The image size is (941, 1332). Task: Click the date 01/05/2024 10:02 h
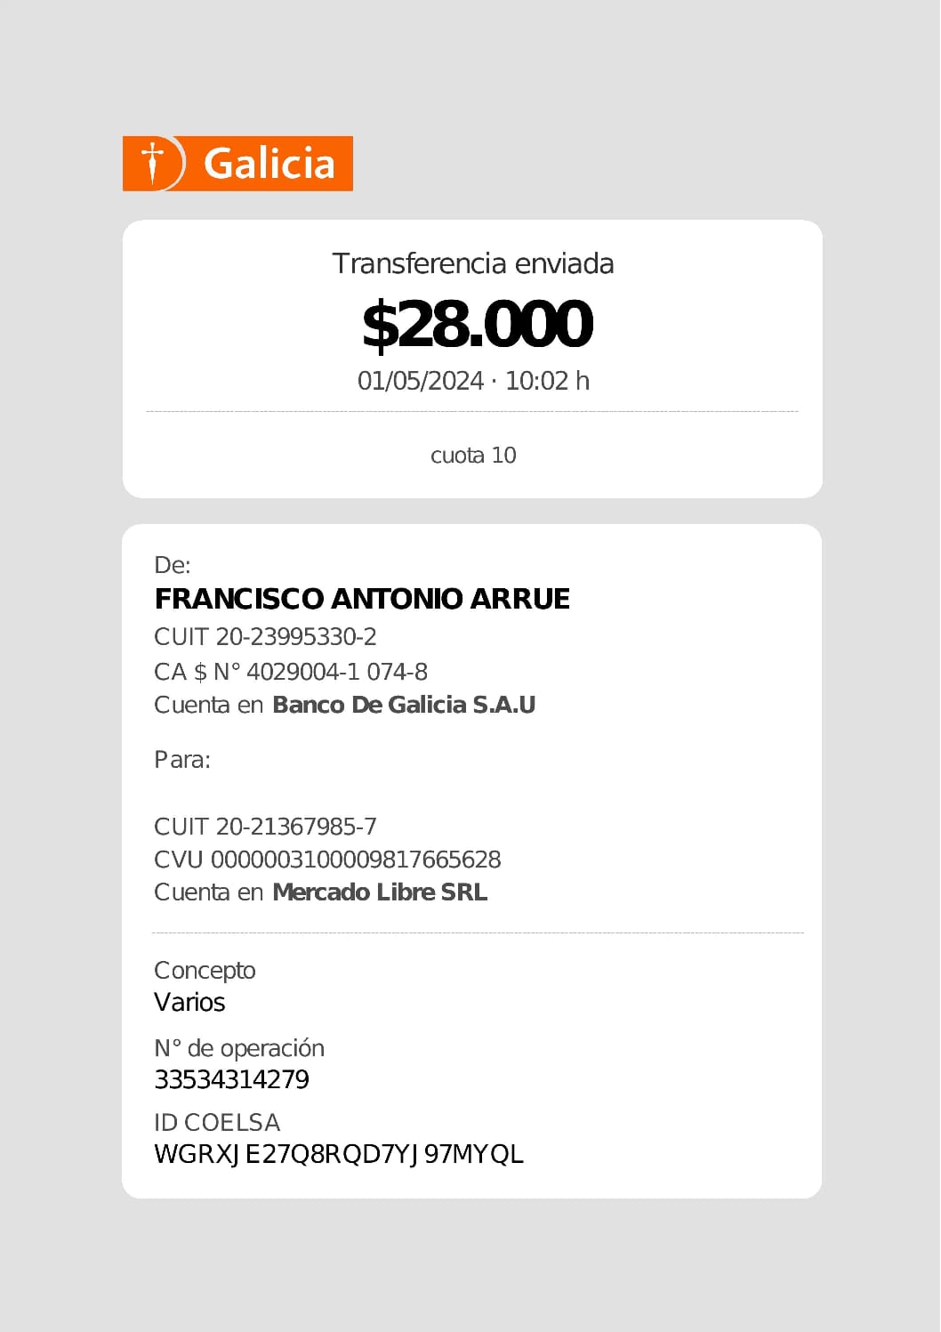[473, 381]
